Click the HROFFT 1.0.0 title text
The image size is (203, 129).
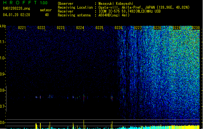(25, 3)
